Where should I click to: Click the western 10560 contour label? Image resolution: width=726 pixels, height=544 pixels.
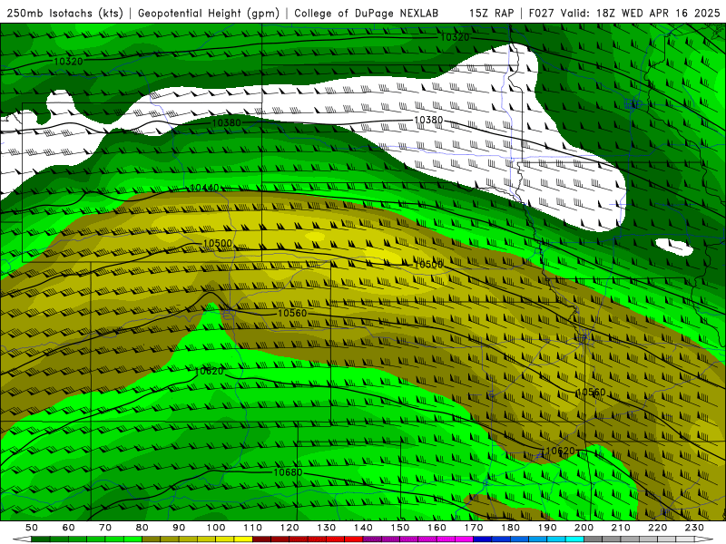[292, 313]
